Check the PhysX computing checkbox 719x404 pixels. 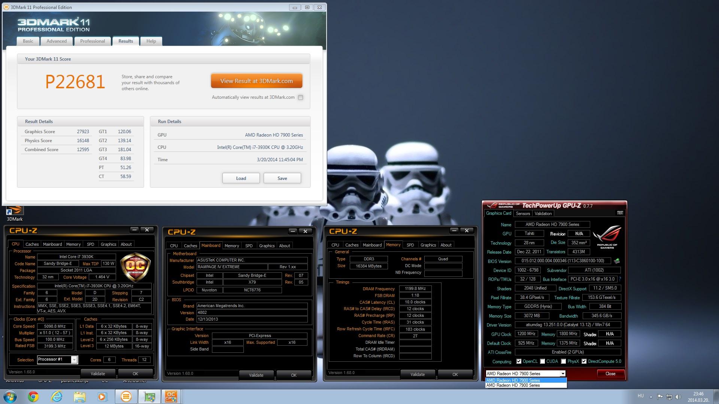563,361
